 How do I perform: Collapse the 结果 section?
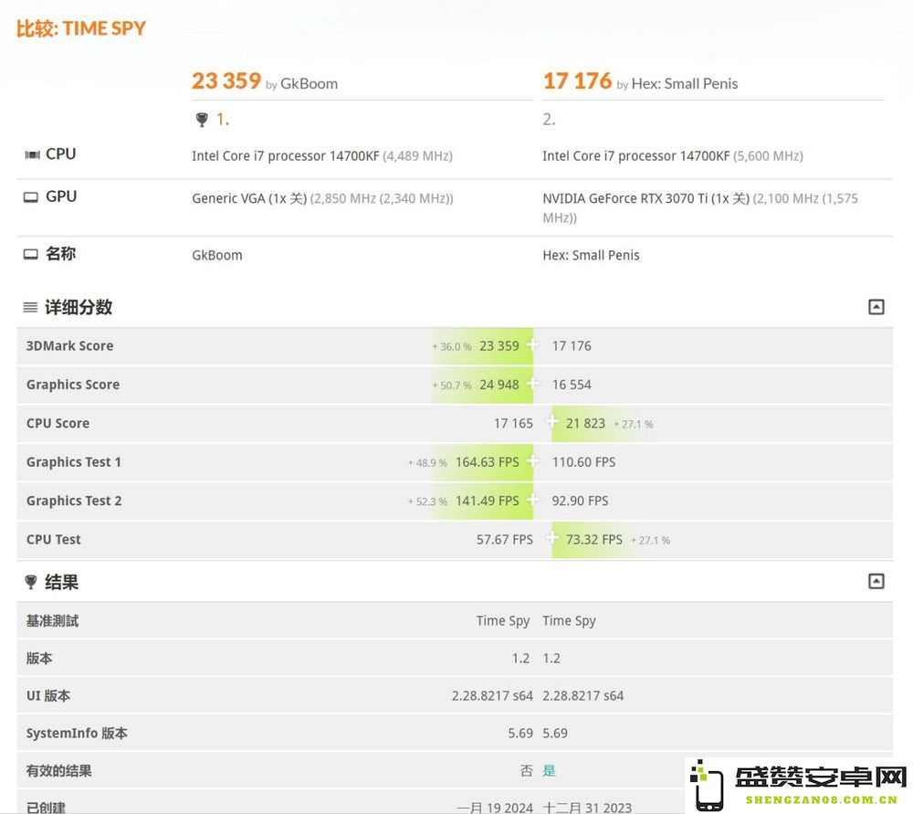pyautogui.click(x=876, y=581)
